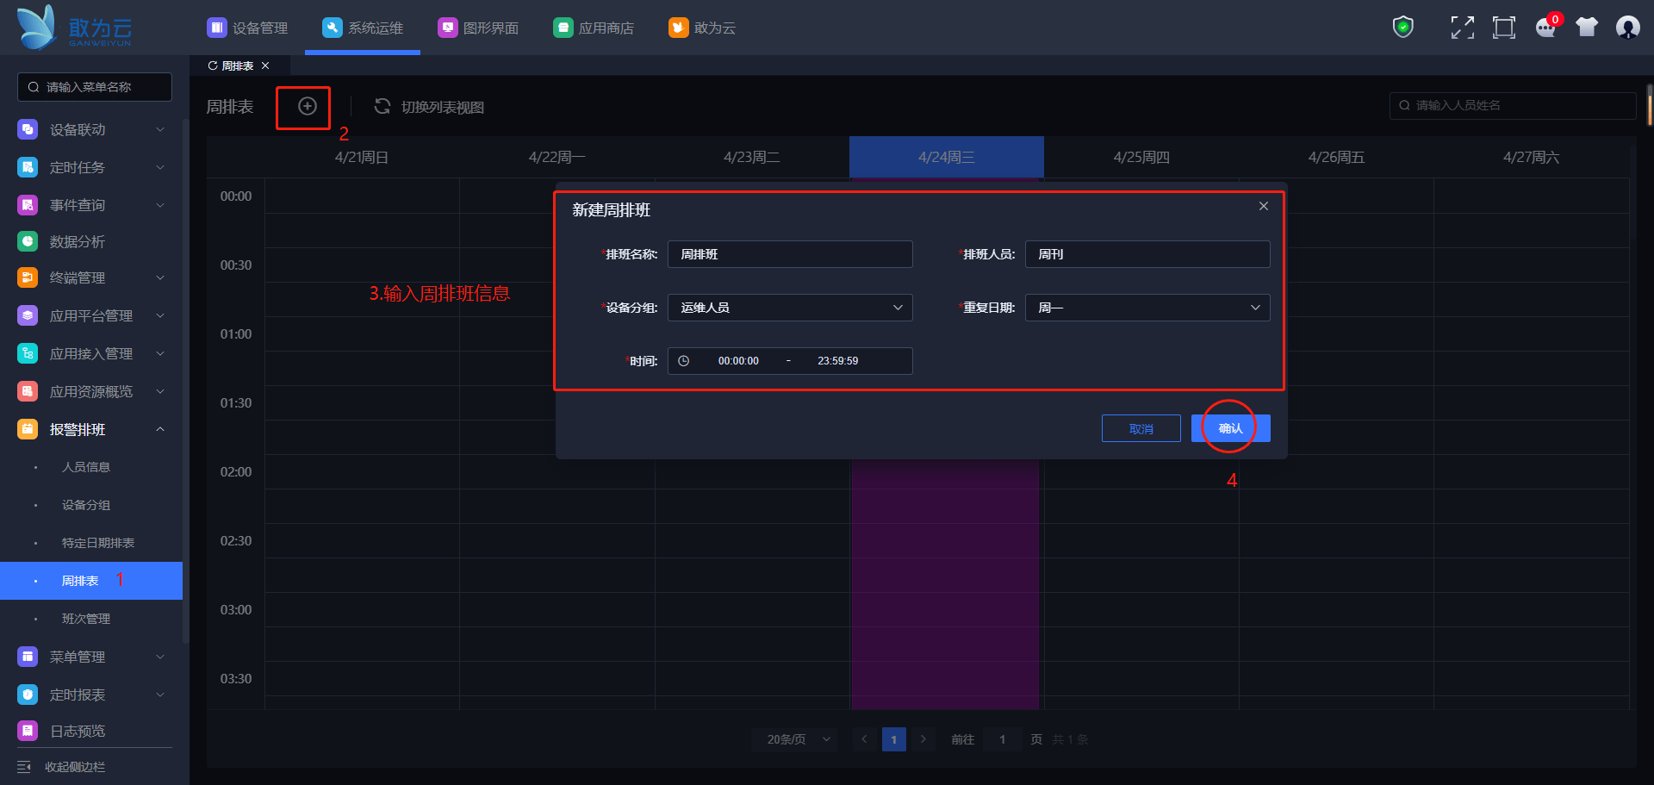Click the fullscreen expand arrows icon

click(x=1462, y=28)
